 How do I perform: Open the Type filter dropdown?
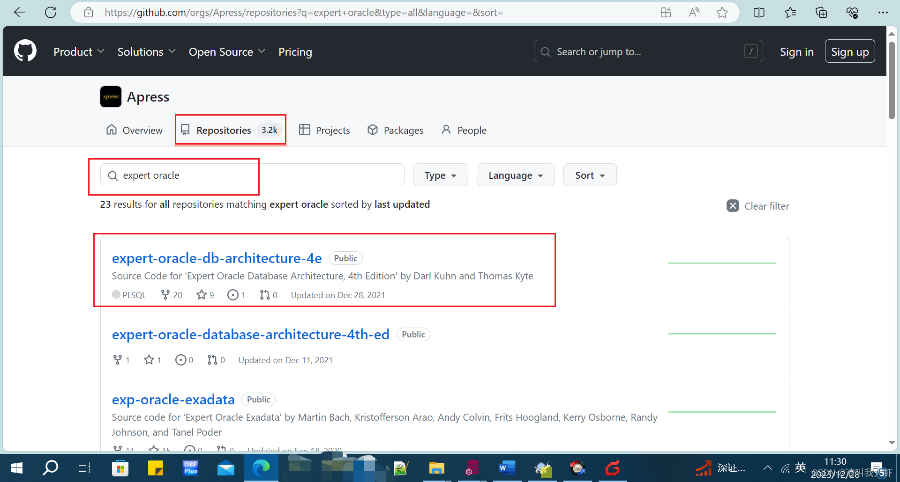point(441,175)
